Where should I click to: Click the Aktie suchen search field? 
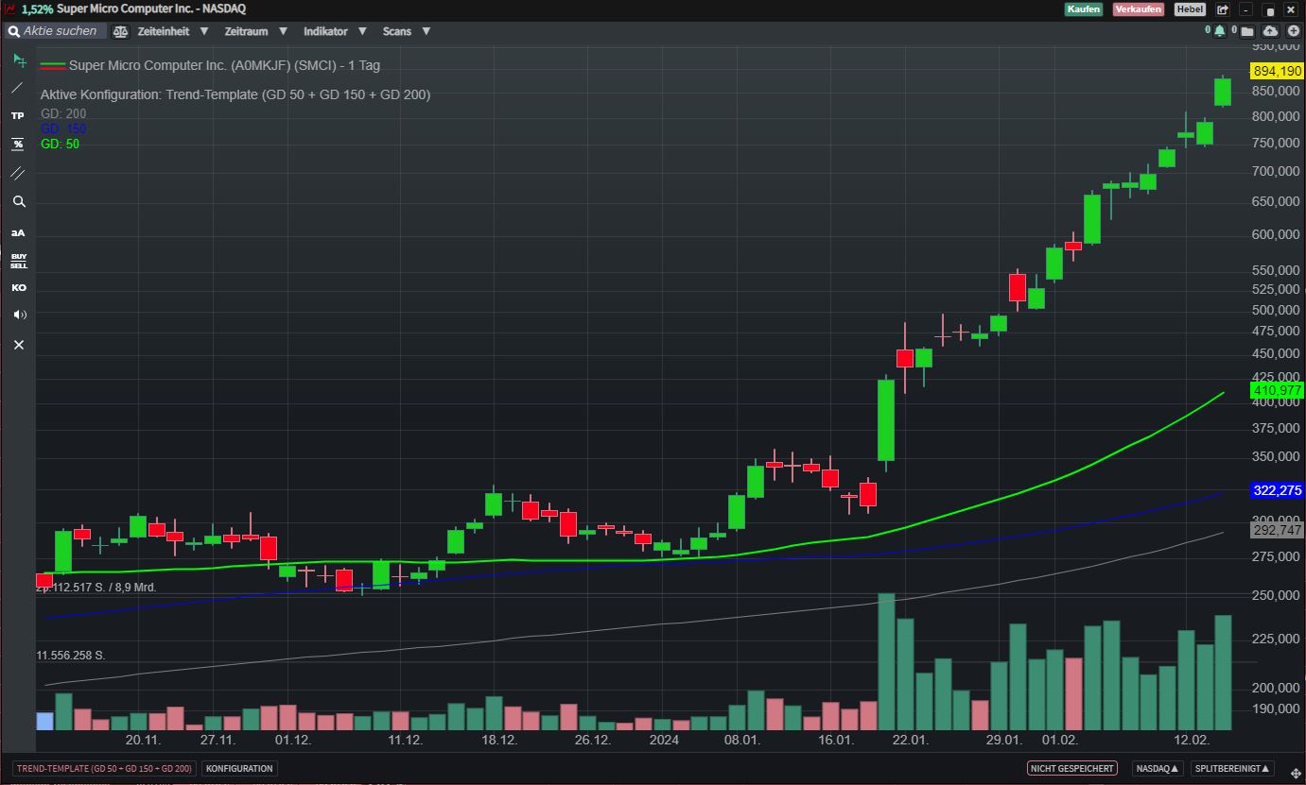(x=61, y=31)
